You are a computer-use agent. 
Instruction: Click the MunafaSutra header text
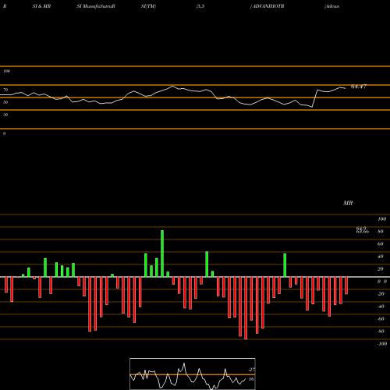pos(98,6)
